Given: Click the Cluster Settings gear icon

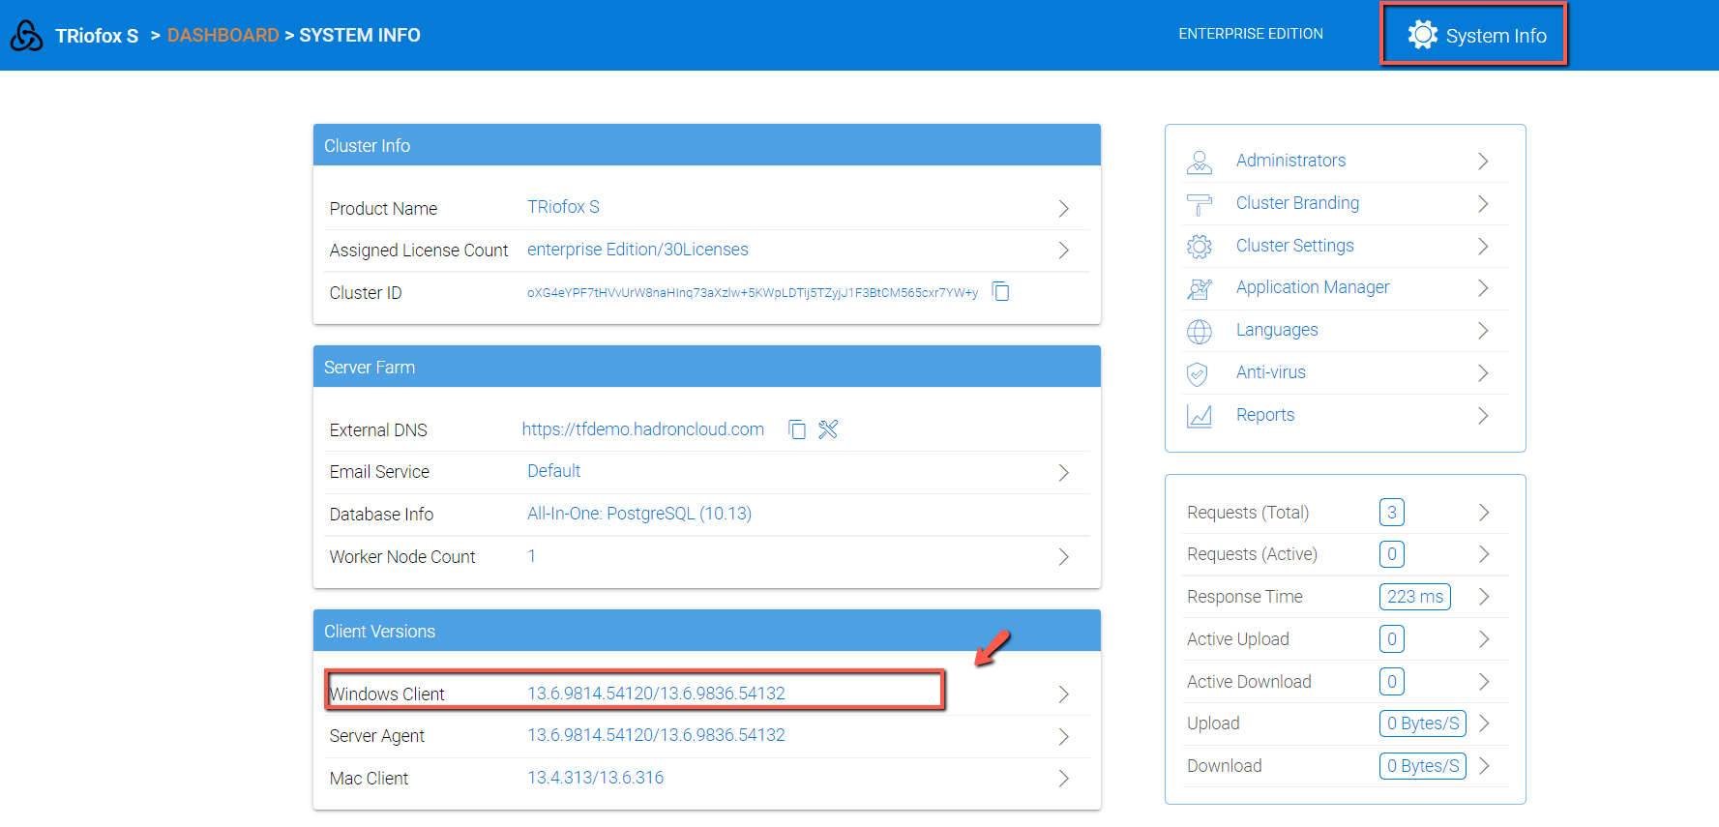Looking at the screenshot, I should click(x=1200, y=247).
